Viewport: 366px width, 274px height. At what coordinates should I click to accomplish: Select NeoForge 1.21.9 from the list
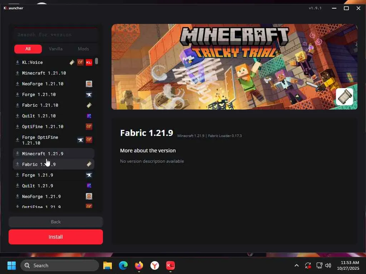54,197
